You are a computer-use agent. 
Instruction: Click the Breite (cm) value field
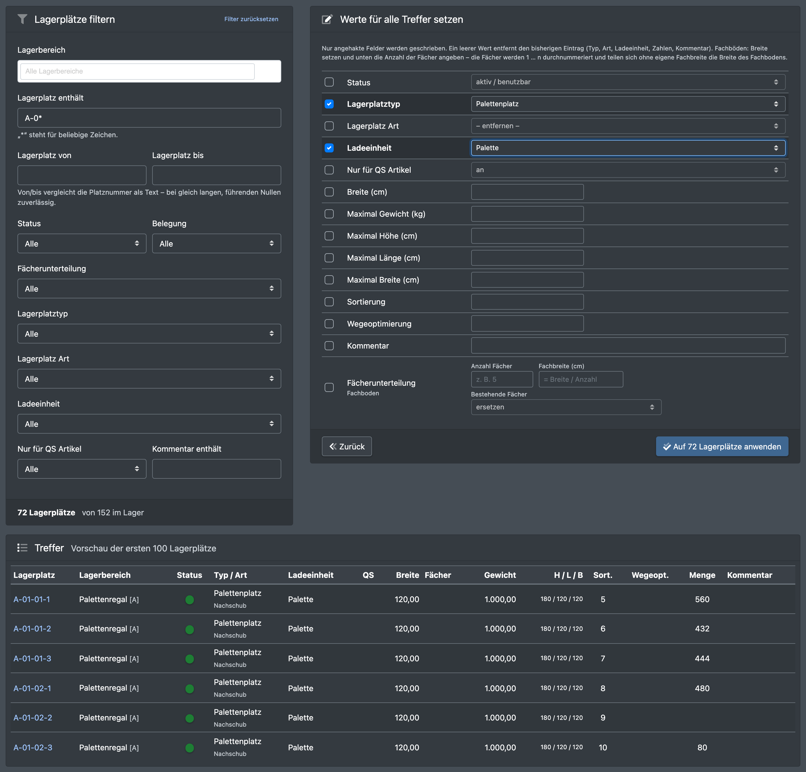tap(527, 192)
